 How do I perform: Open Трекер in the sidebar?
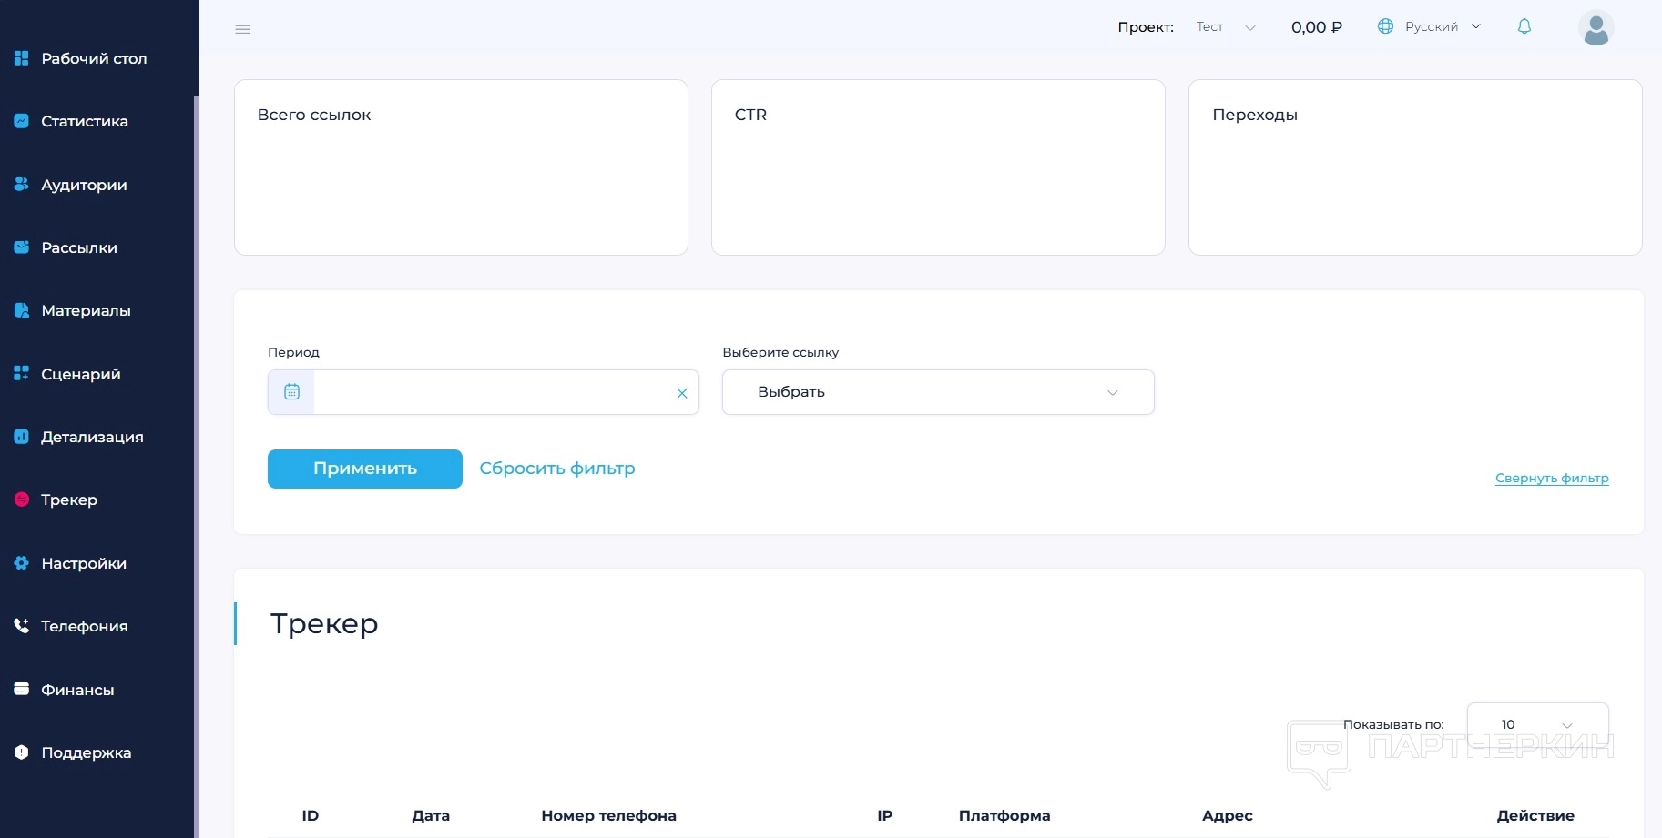pyautogui.click(x=69, y=500)
